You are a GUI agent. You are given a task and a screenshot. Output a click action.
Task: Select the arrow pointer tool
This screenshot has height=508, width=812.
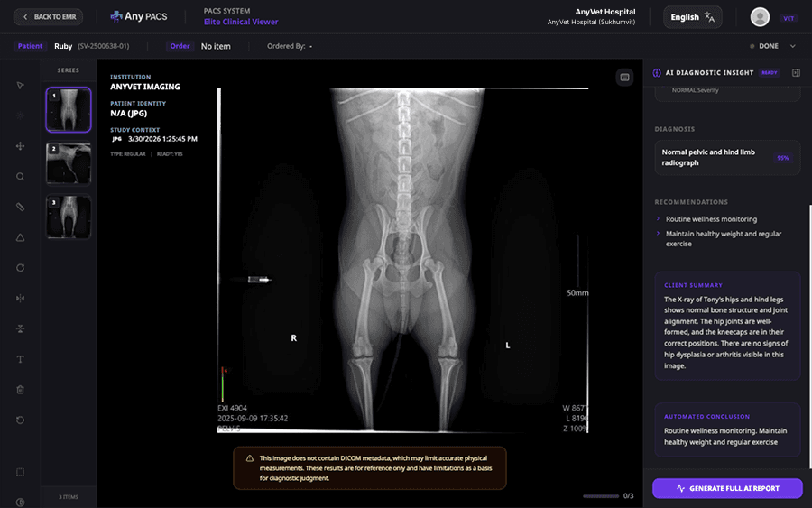point(20,85)
